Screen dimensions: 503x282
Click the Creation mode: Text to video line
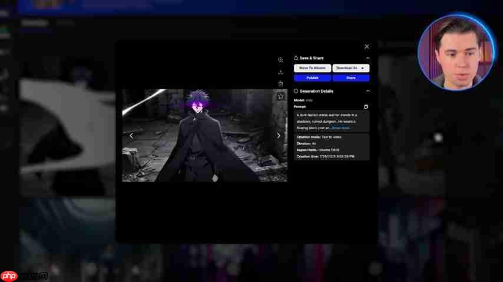tap(319, 137)
